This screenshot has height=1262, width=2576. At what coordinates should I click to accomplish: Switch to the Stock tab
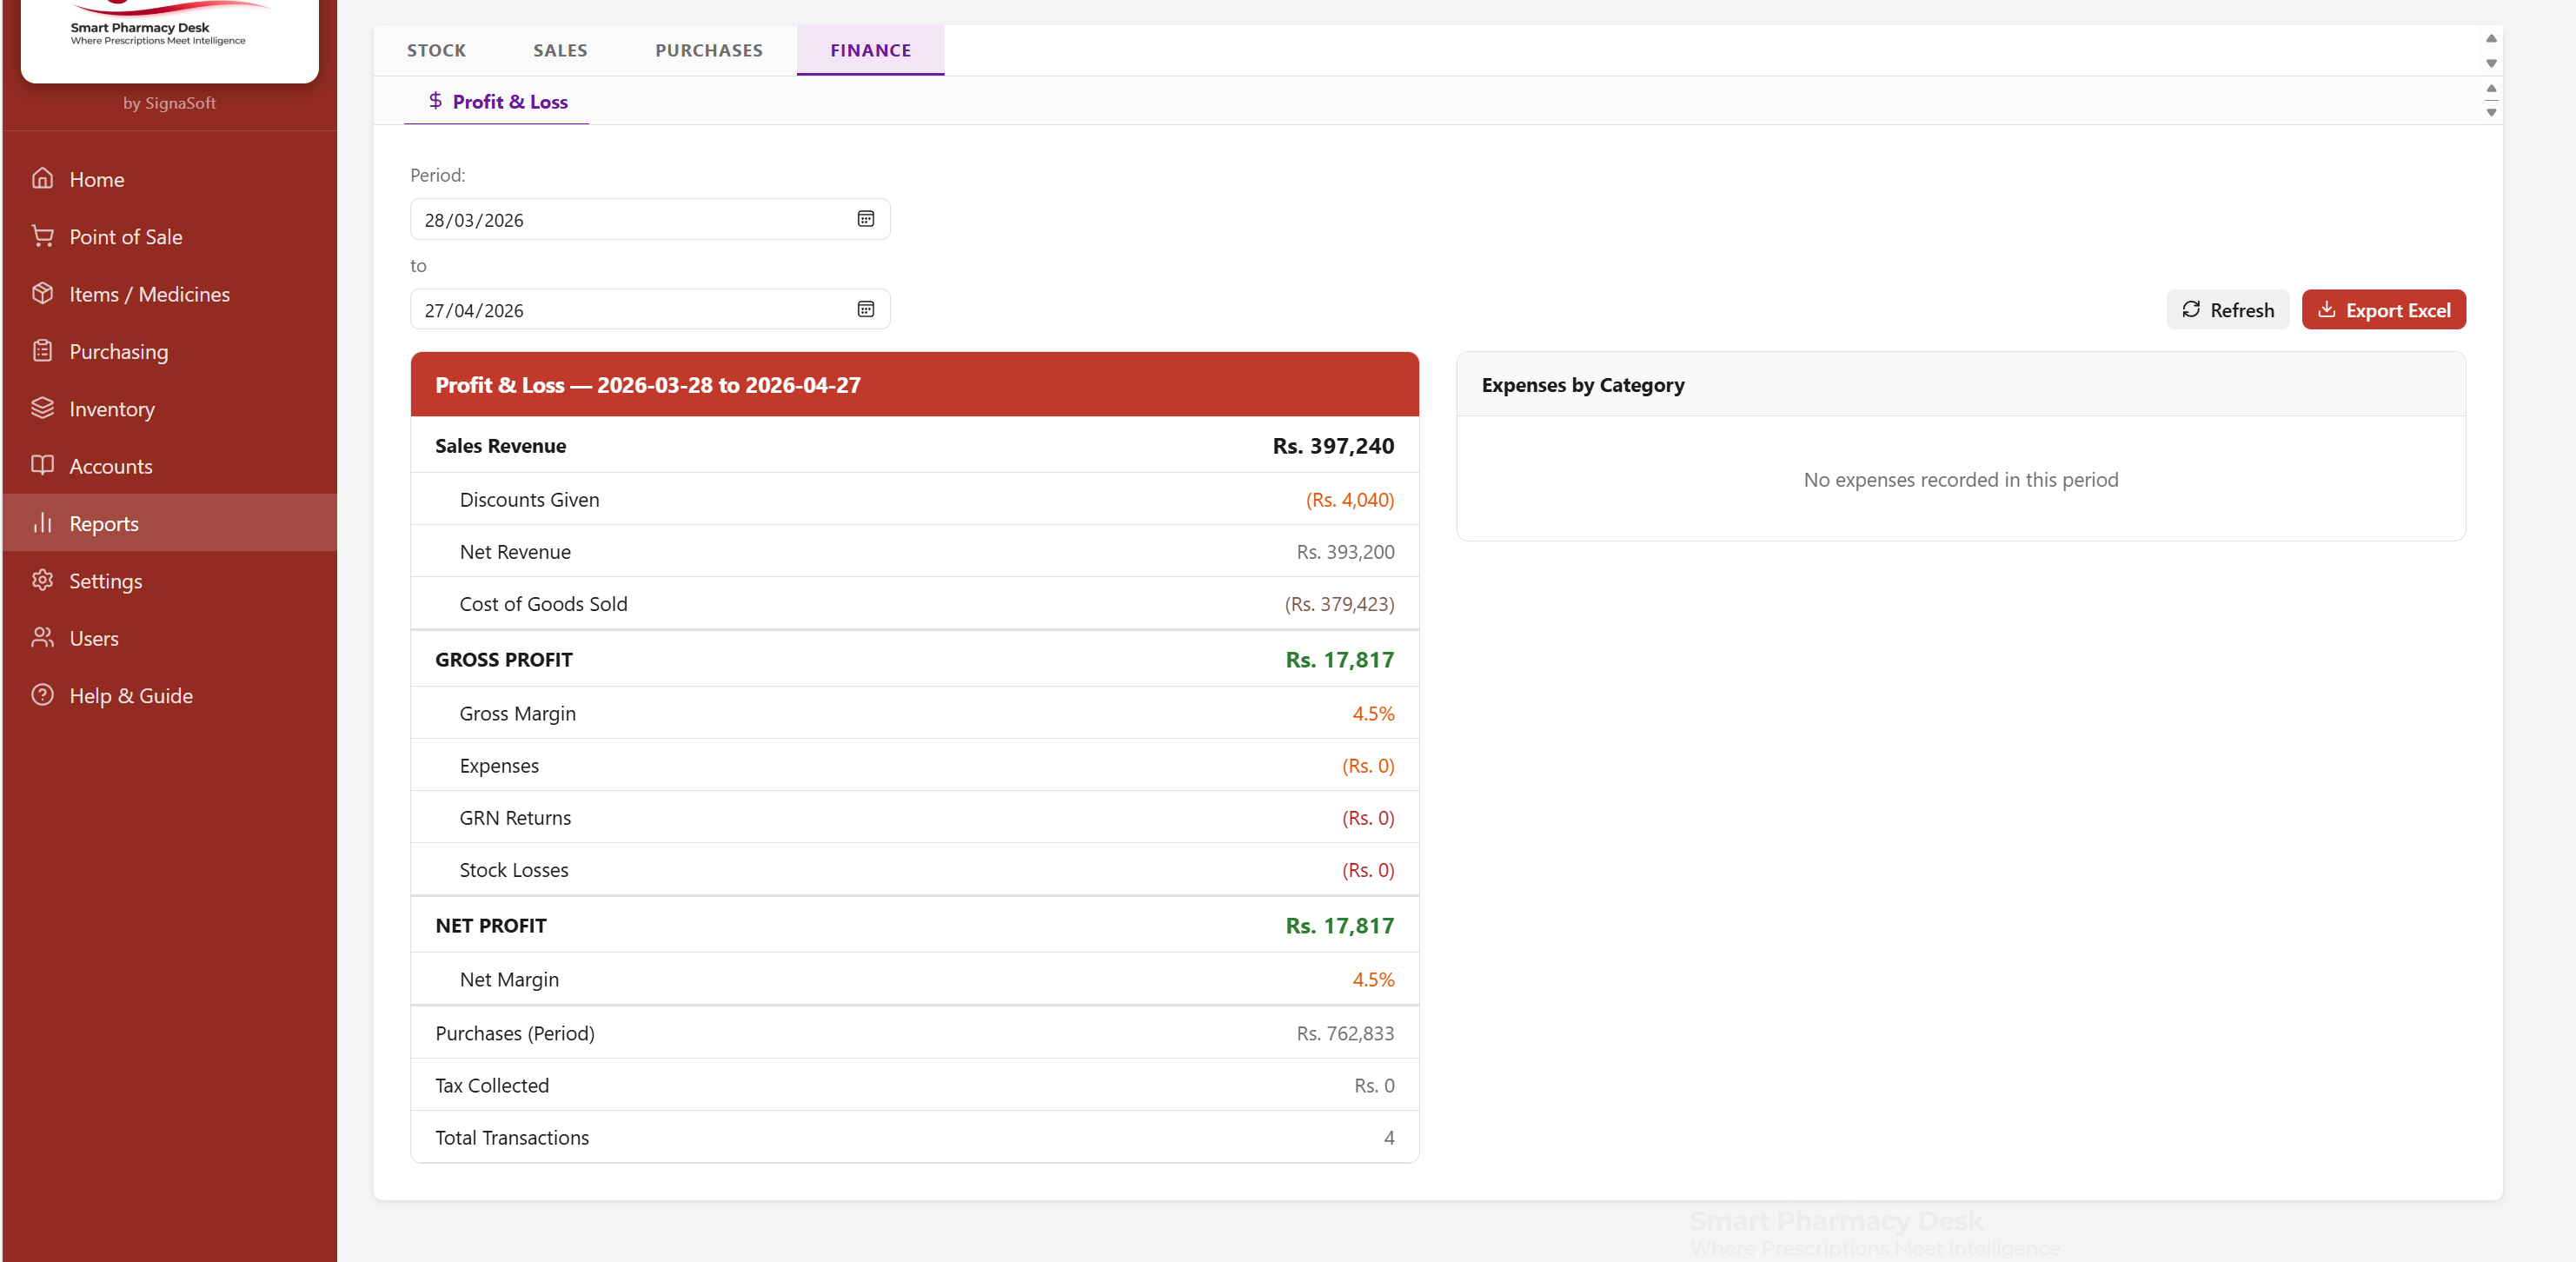(x=436, y=50)
